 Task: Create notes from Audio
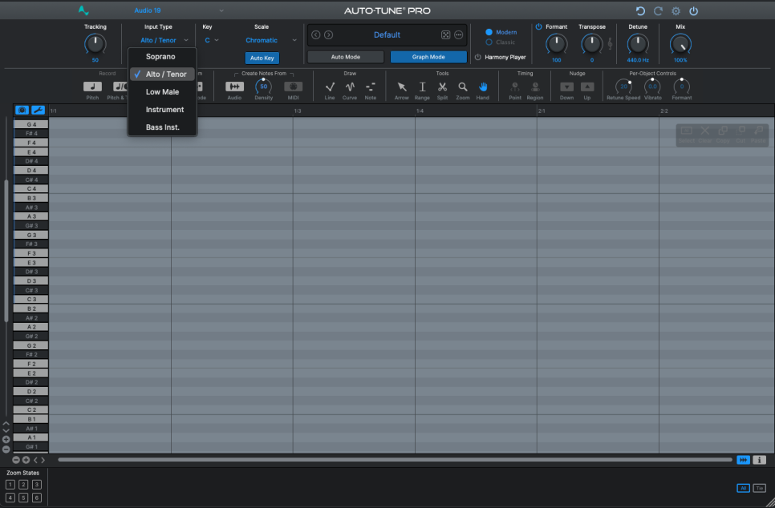tap(234, 87)
